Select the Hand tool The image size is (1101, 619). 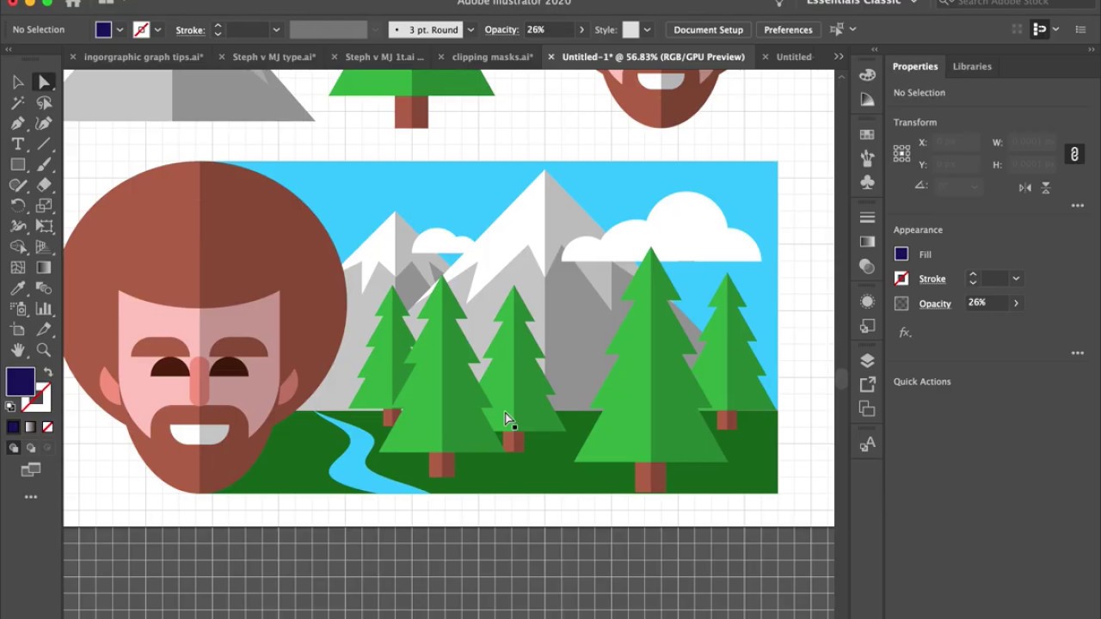coord(17,350)
